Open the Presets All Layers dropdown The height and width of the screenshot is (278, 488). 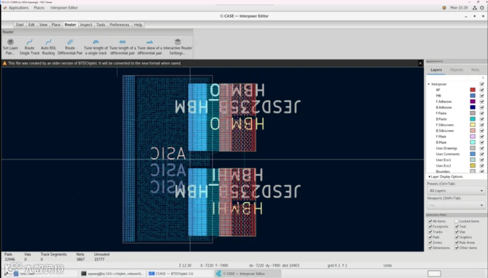tap(456, 191)
